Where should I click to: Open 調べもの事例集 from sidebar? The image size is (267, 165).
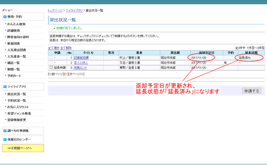(23, 131)
